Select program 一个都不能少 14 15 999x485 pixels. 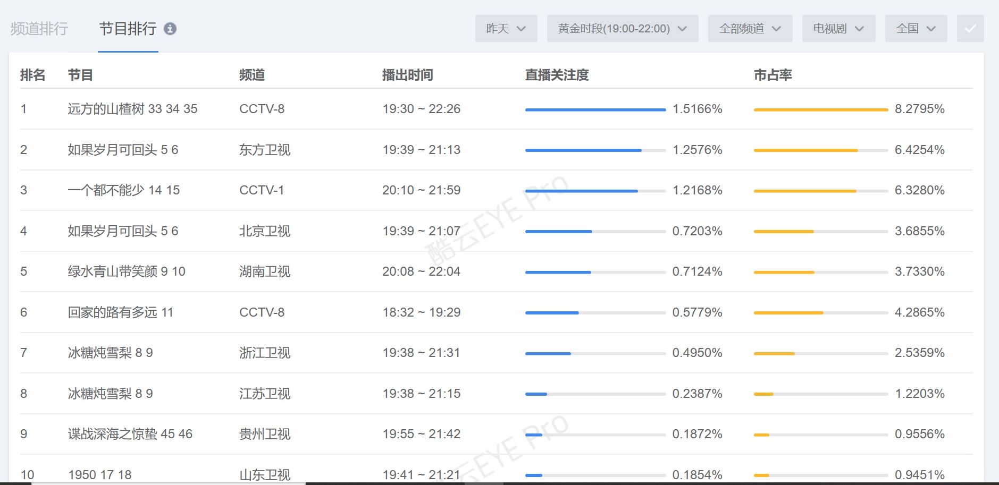[124, 190]
